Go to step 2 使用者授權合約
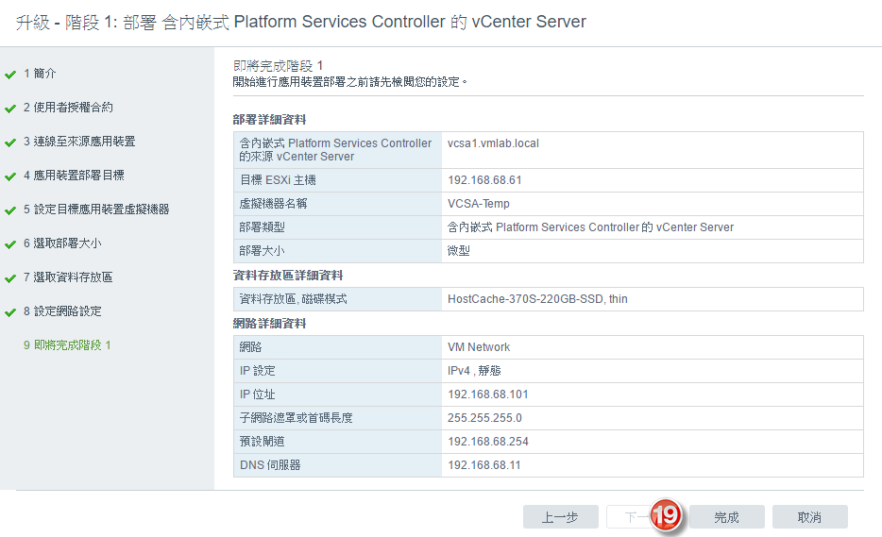This screenshot has height=537, width=882. coord(68,108)
